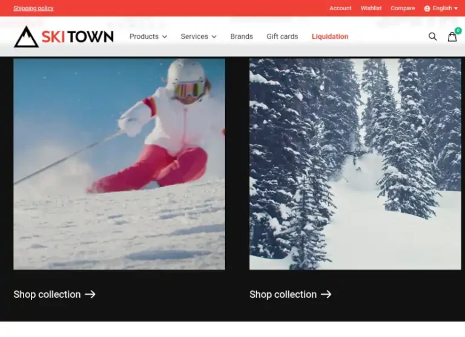Open the skier in pink pants image
465x337 pixels.
[x=119, y=164]
